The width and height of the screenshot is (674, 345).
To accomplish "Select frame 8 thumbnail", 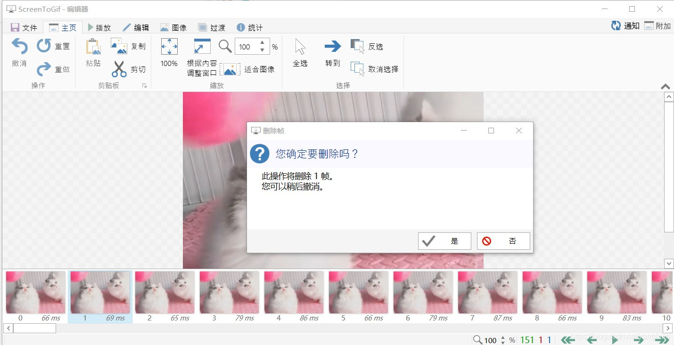I will [552, 296].
